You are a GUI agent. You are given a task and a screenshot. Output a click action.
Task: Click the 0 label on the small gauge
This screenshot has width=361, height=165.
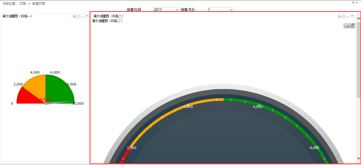12,104
